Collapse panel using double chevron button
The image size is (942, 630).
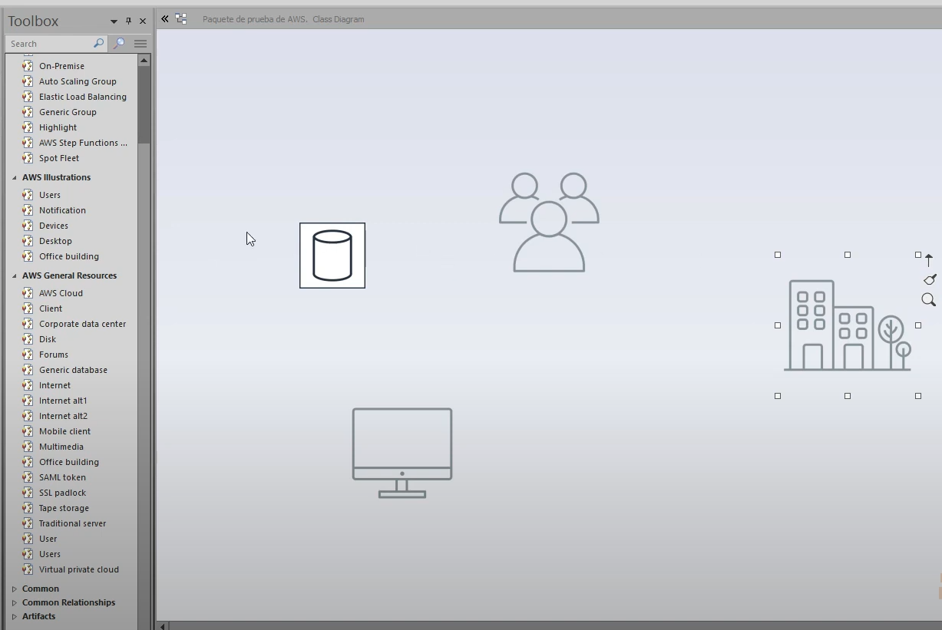(x=164, y=18)
